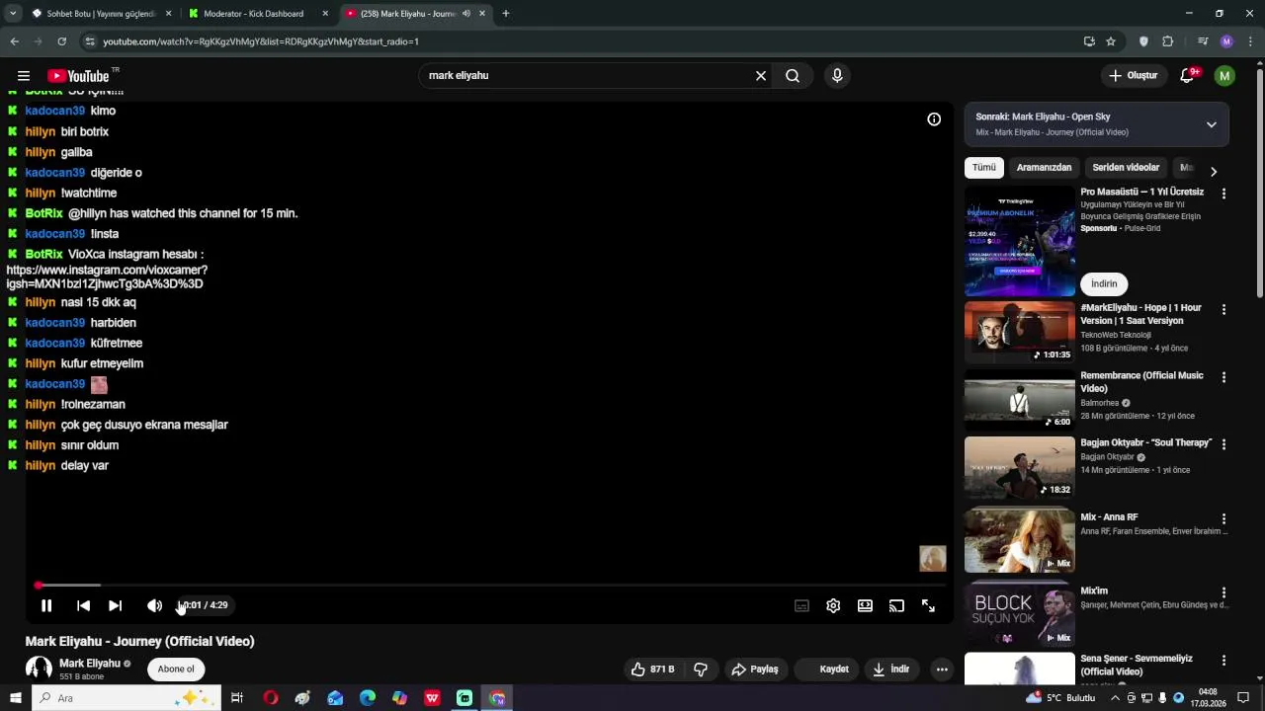
Task: Mute the video with the speaker icon
Action: (154, 605)
